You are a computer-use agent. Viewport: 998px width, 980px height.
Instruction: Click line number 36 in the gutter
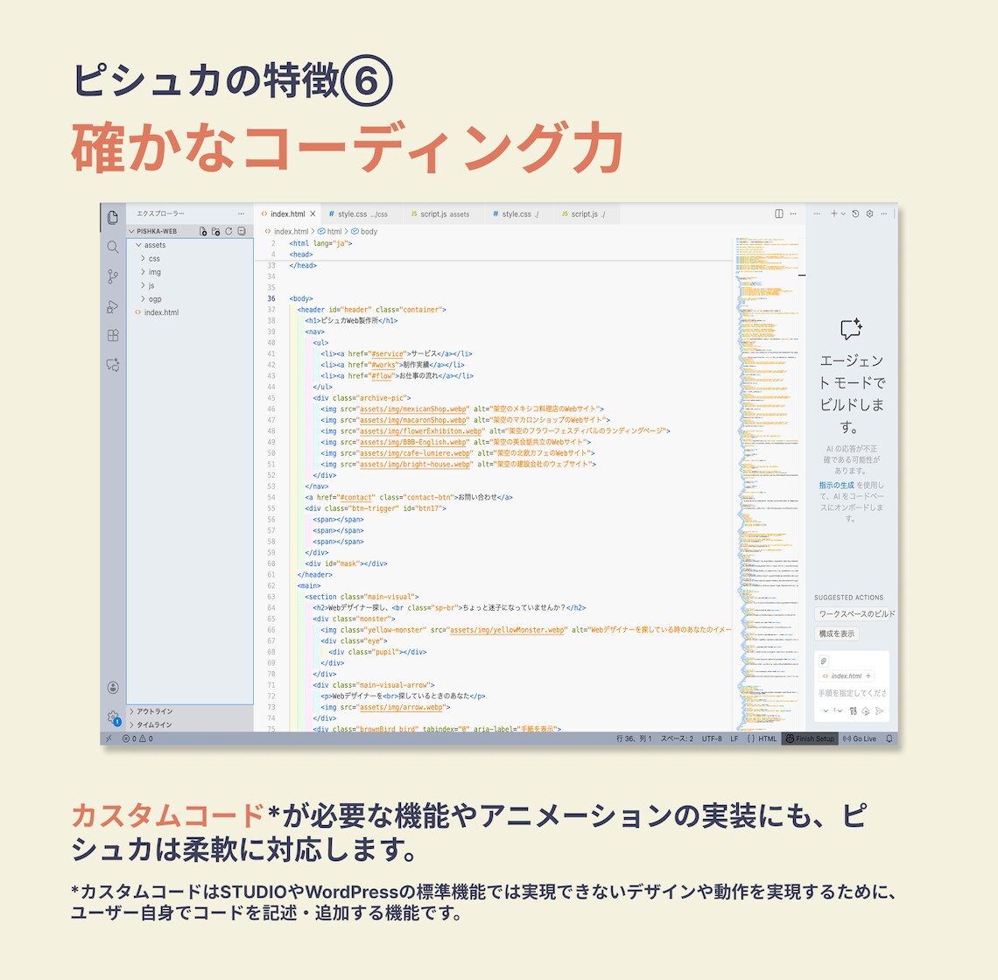tap(271, 298)
